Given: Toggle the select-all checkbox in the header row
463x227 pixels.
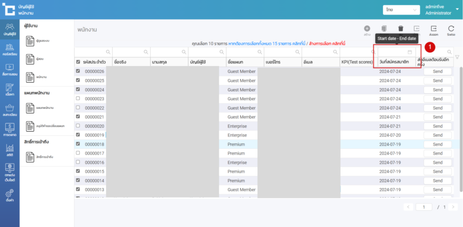Looking at the screenshot, I should point(78,62).
